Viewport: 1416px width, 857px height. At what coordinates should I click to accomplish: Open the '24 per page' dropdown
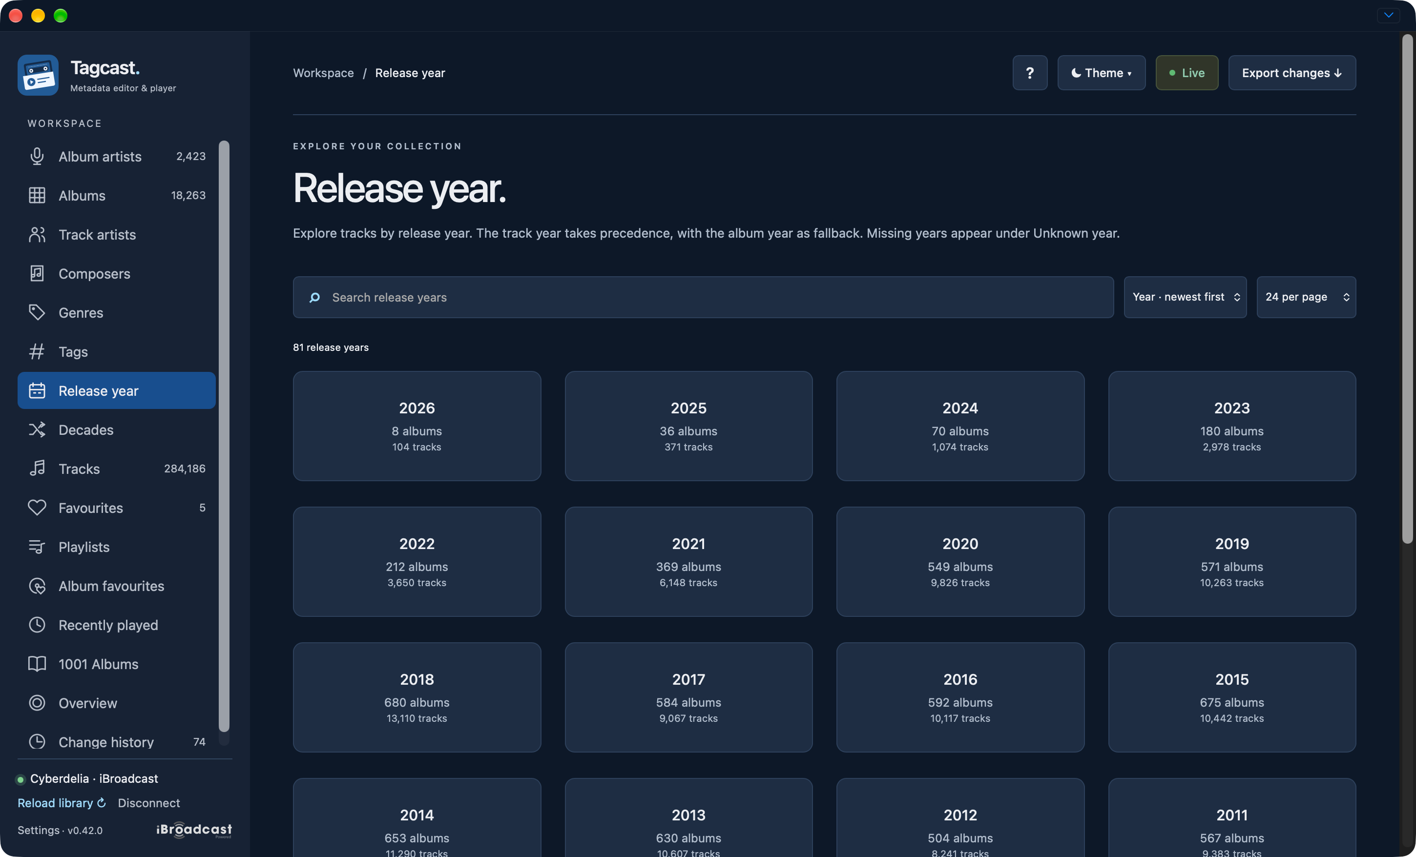(1306, 297)
